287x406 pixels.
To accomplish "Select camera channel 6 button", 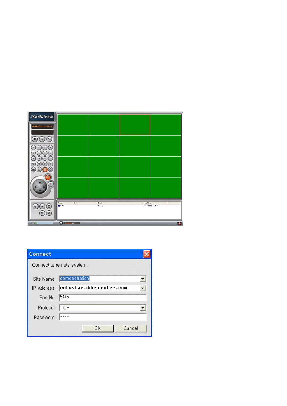I will (x=39, y=153).
